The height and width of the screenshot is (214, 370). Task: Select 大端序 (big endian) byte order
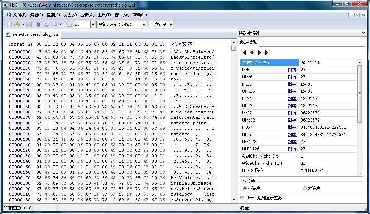tap(305, 188)
